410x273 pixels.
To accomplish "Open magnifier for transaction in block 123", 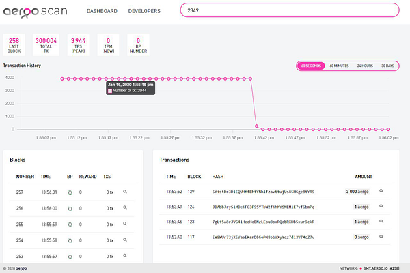I will pyautogui.click(x=381, y=222).
